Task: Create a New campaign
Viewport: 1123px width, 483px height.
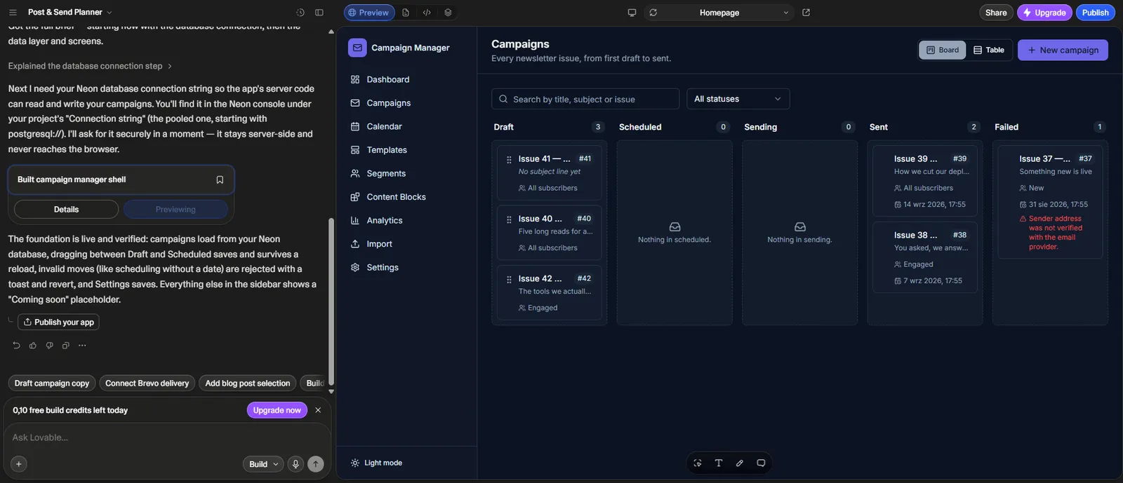Action: pos(1063,50)
